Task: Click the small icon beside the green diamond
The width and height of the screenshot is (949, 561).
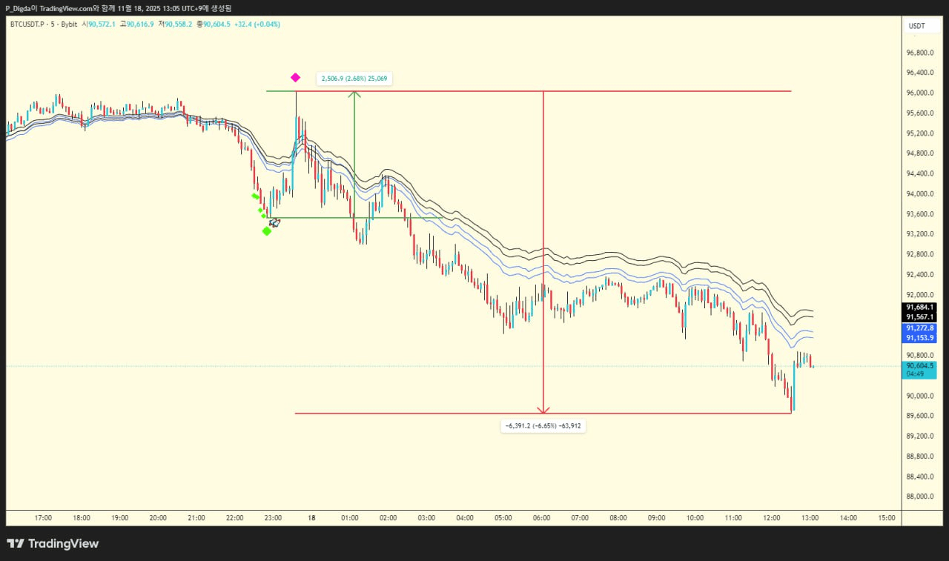Action: 274,222
